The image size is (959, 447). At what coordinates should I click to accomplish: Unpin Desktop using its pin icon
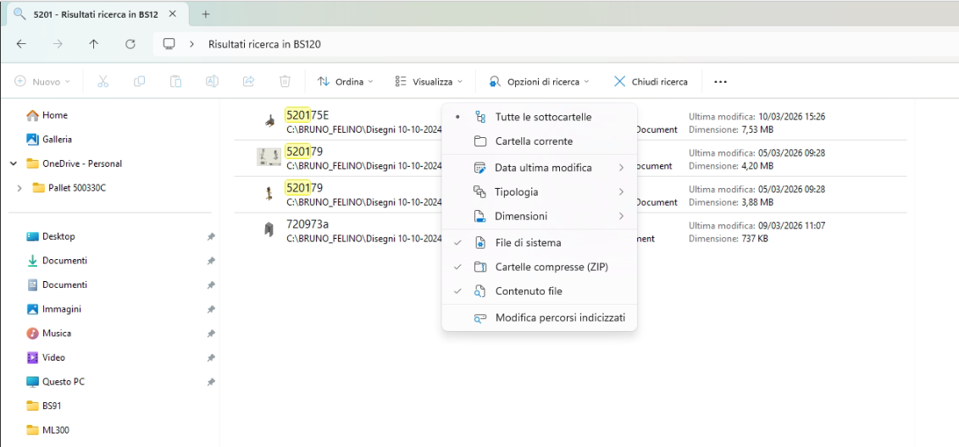point(210,237)
